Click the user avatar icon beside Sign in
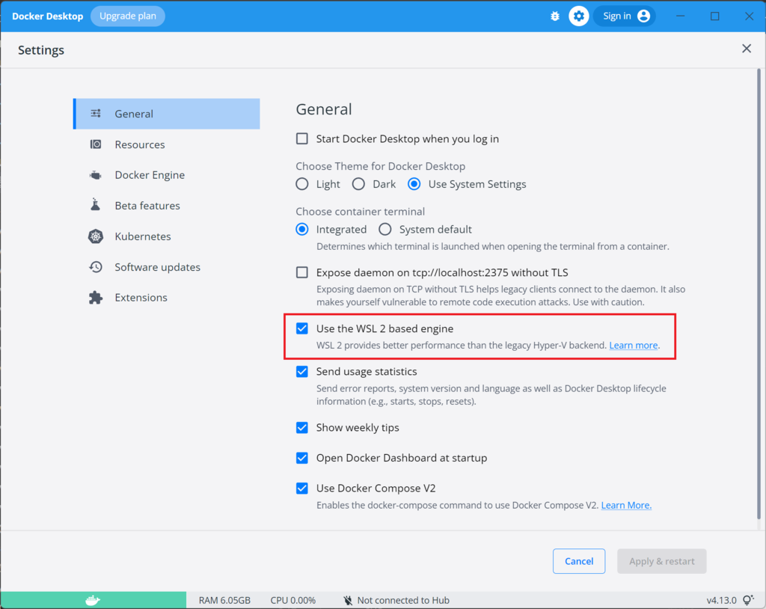This screenshot has width=766, height=609. pyautogui.click(x=644, y=16)
